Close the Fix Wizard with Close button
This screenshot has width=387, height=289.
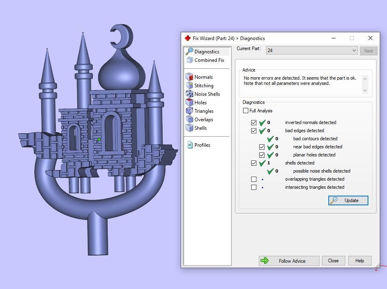point(333,261)
